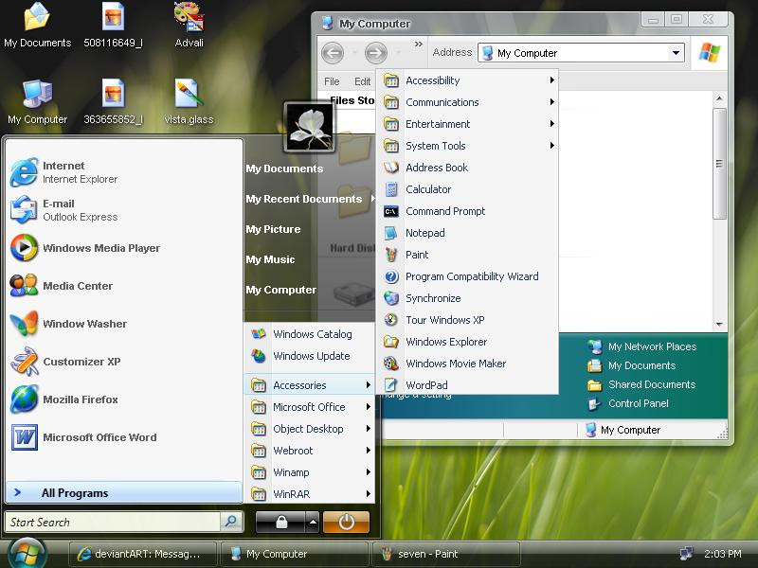Open My Network Places link
The height and width of the screenshot is (568, 758).
pyautogui.click(x=642, y=346)
